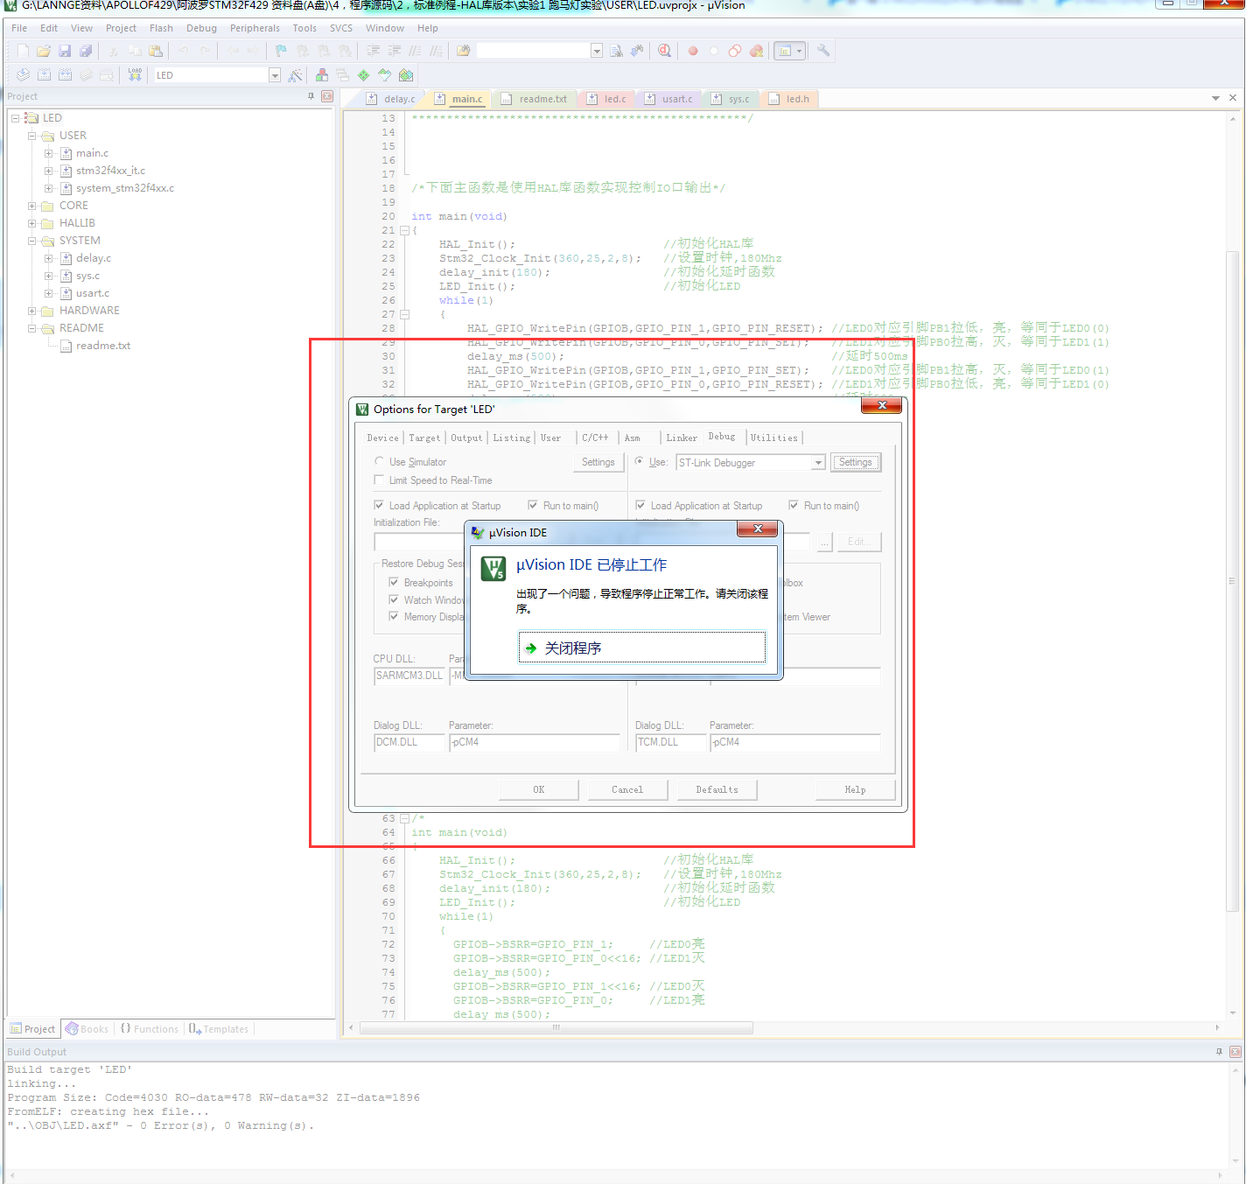Enable Limit Speed to Real-Time checkbox
Image resolution: width=1246 pixels, height=1184 pixels.
pos(379,480)
